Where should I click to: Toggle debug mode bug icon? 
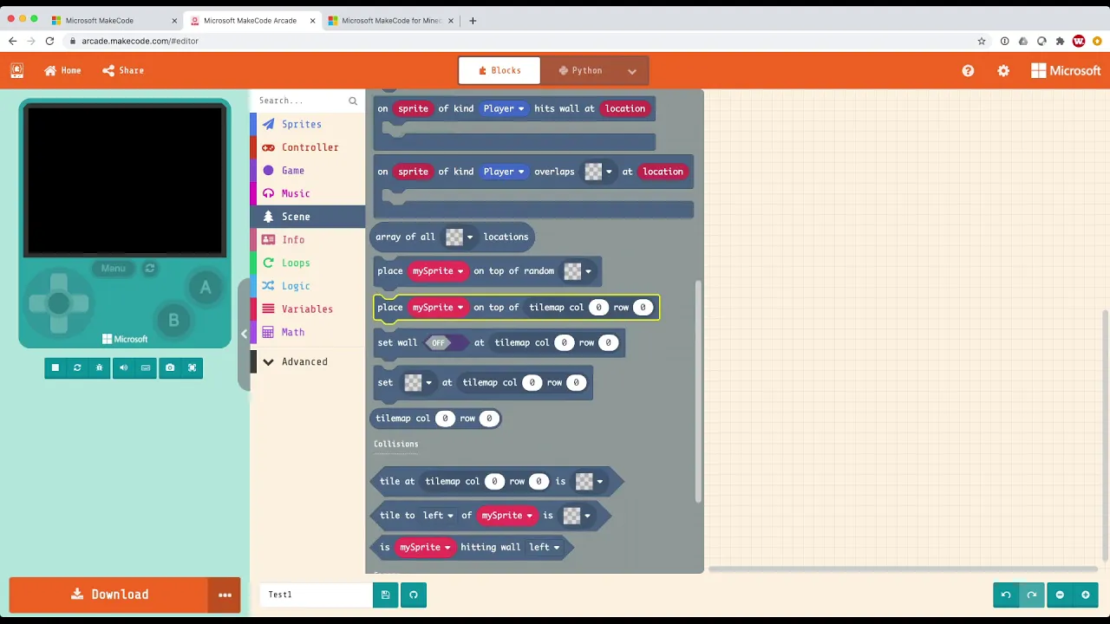click(x=100, y=367)
